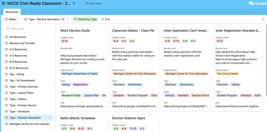This screenshot has height=132, width=267.
Task: Open the Type - Election Simulation view dropdown arrow
Action: click(x=68, y=19)
